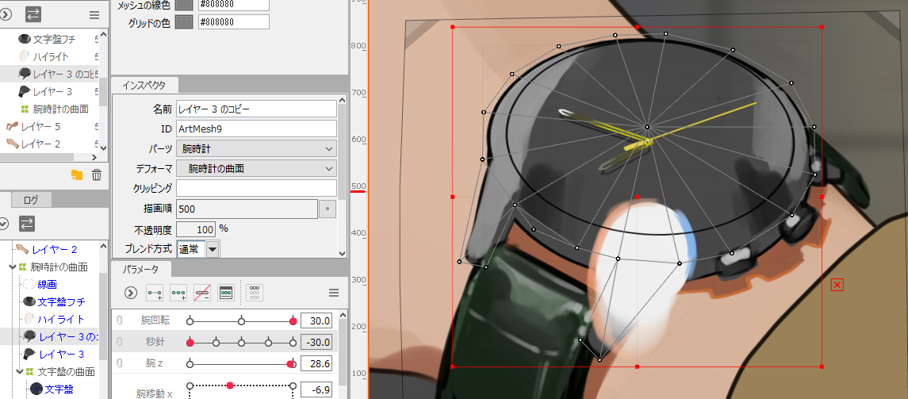The image size is (908, 399).
Task: Toggle the link icon beside 腕回転 parameter
Action: coord(119,320)
